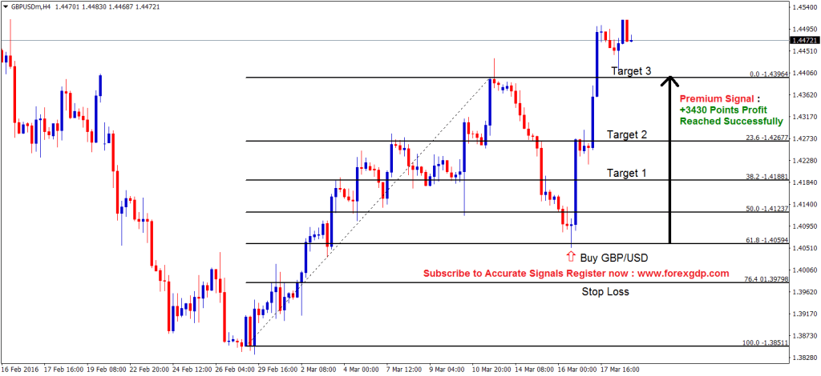Image resolution: width=821 pixels, height=376 pixels.
Task: Click the 76.4 01.39798 Fibonacci label
Action: click(x=767, y=279)
